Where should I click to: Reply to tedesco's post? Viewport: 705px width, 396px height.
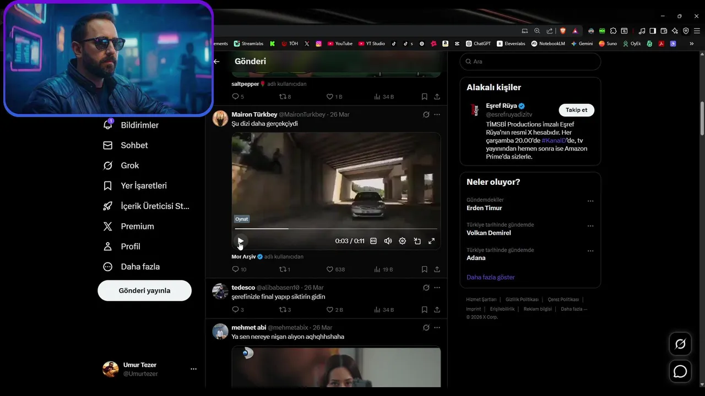(x=238, y=310)
